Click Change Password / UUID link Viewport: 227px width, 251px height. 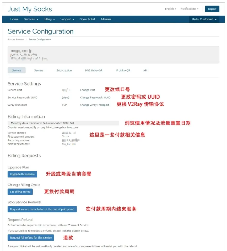coord(95,97)
